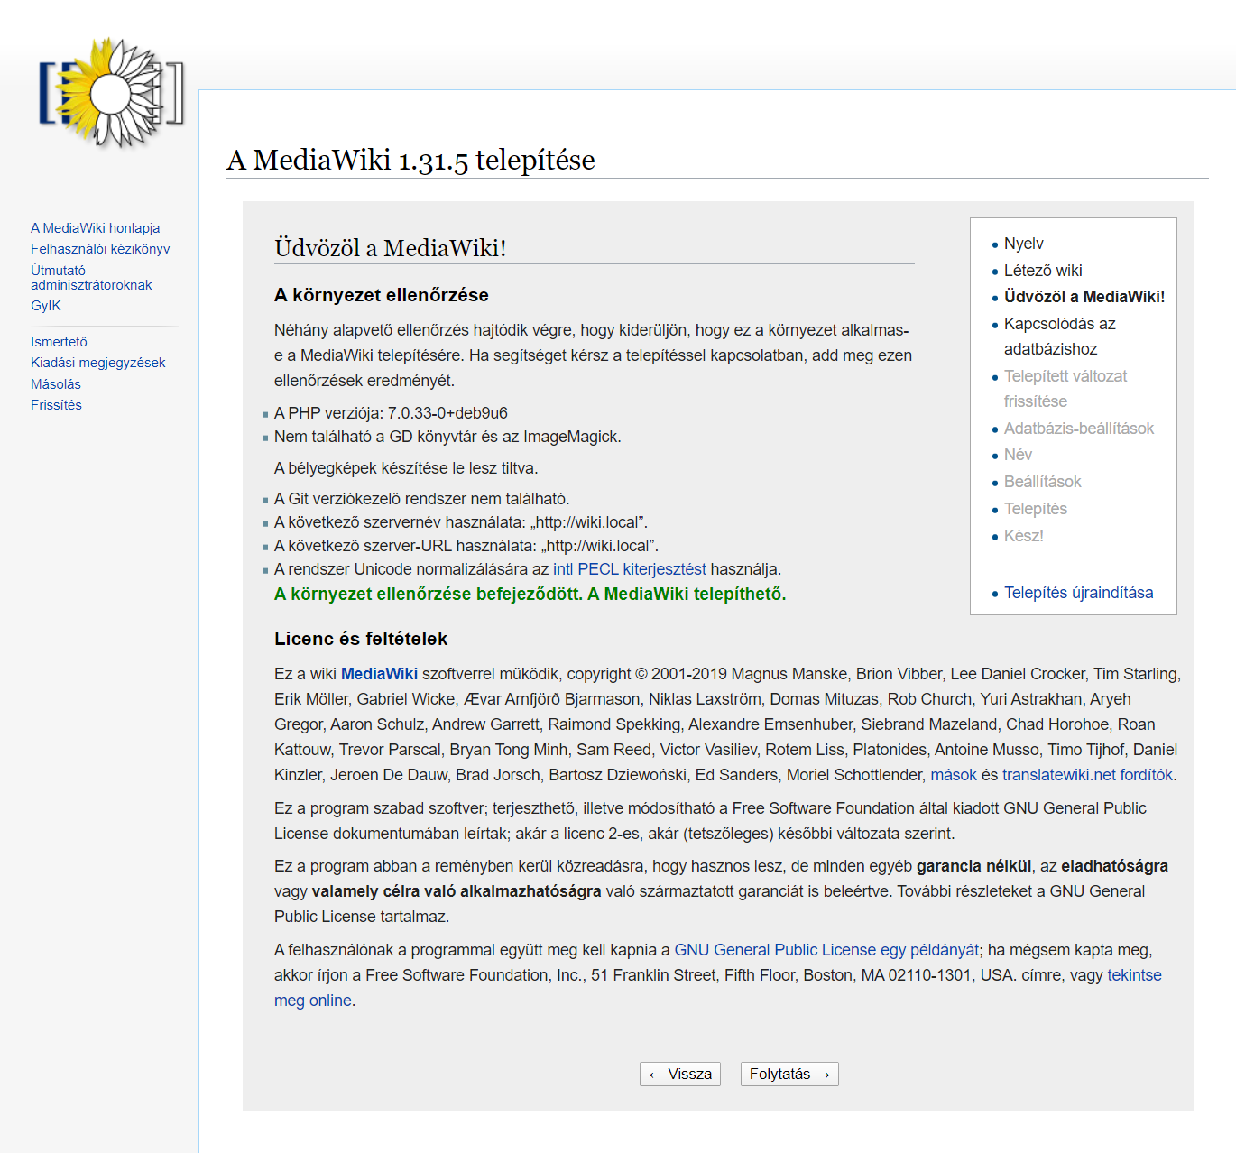
Task: Select the Létező wiki installer step
Action: 1042,271
